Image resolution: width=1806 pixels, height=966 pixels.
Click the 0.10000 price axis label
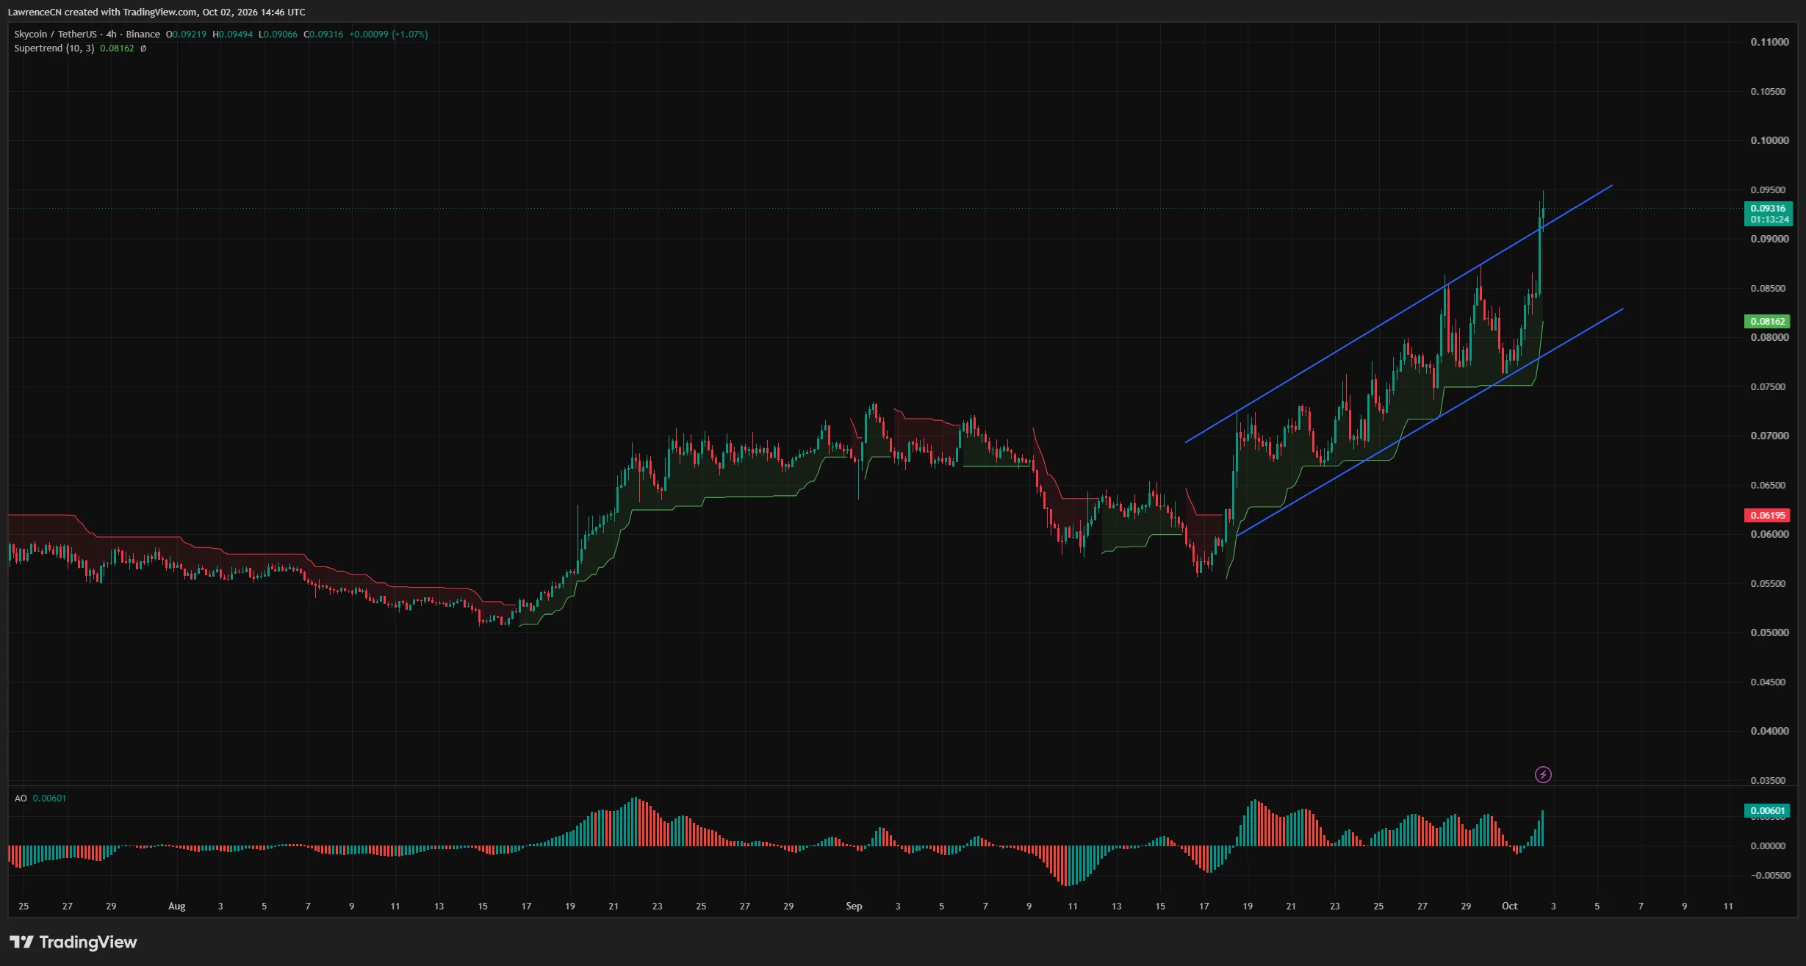click(1769, 140)
